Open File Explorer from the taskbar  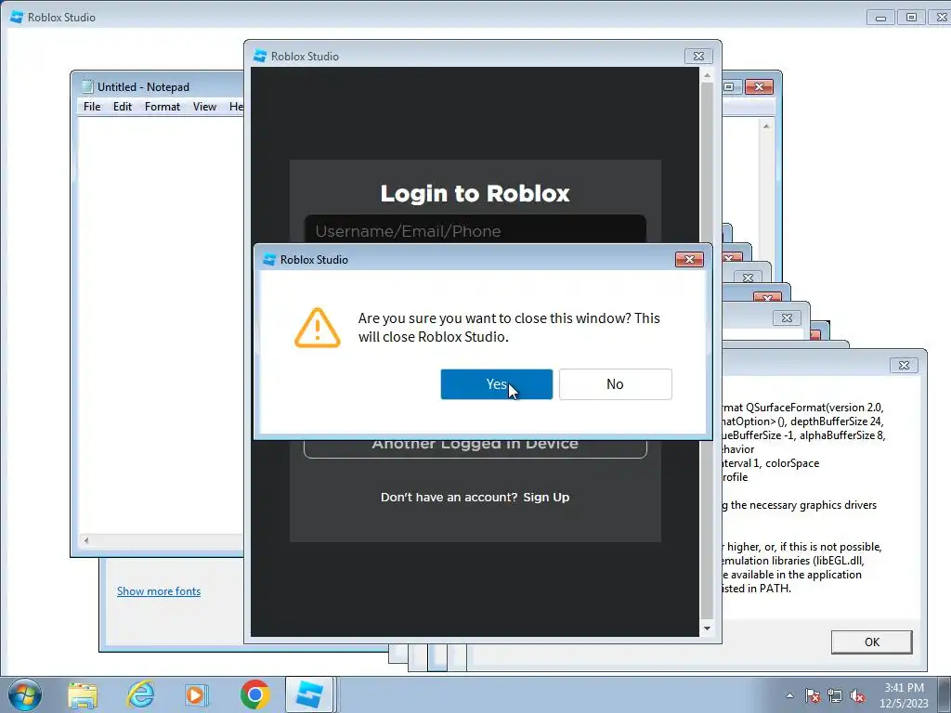click(83, 694)
